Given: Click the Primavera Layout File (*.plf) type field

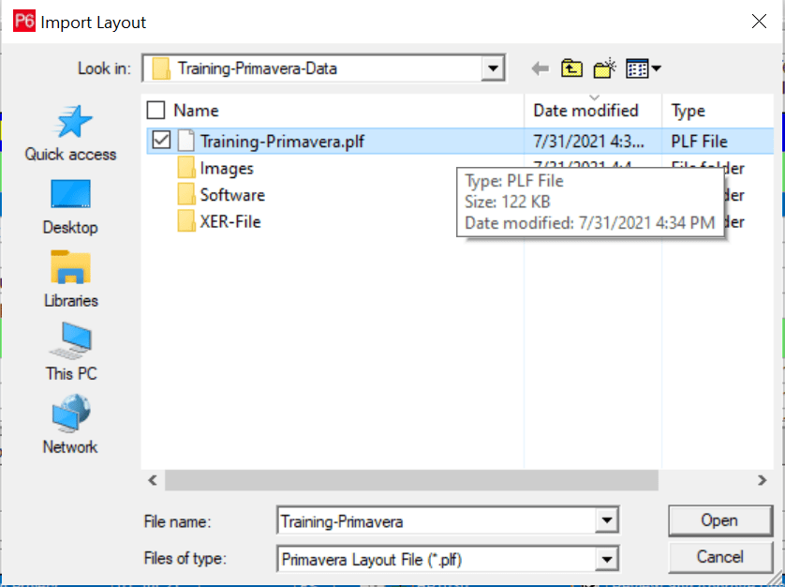Looking at the screenshot, I should pos(436,559).
